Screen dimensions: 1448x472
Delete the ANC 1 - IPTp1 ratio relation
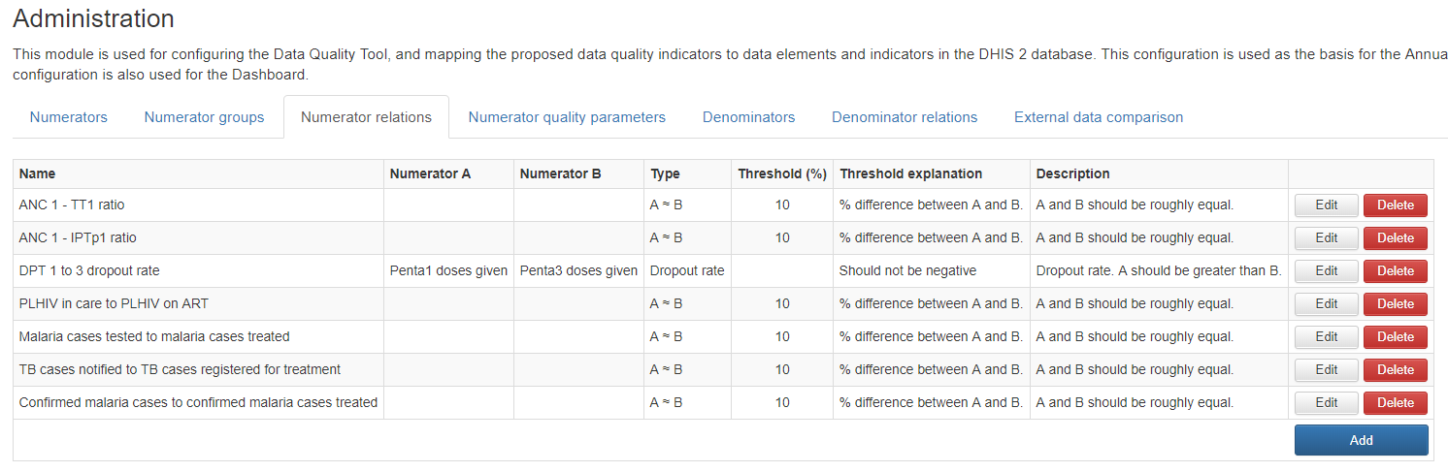pyautogui.click(x=1396, y=238)
